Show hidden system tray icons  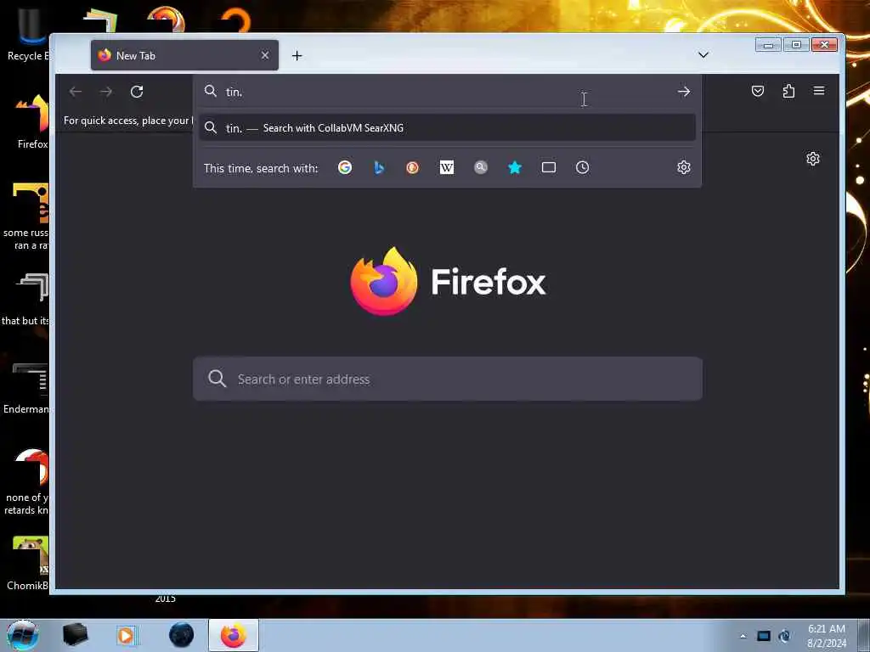pyautogui.click(x=743, y=636)
